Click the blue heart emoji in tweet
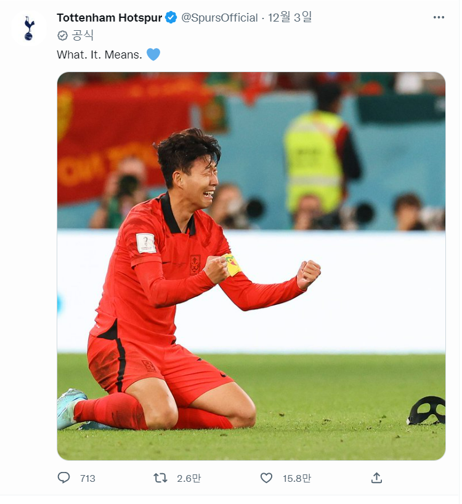This screenshot has height=504, width=462. coord(153,54)
